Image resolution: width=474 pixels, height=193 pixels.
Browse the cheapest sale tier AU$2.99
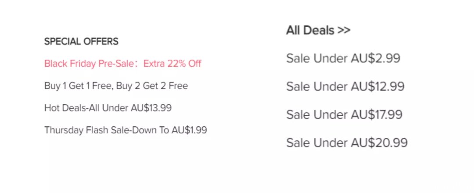(343, 58)
